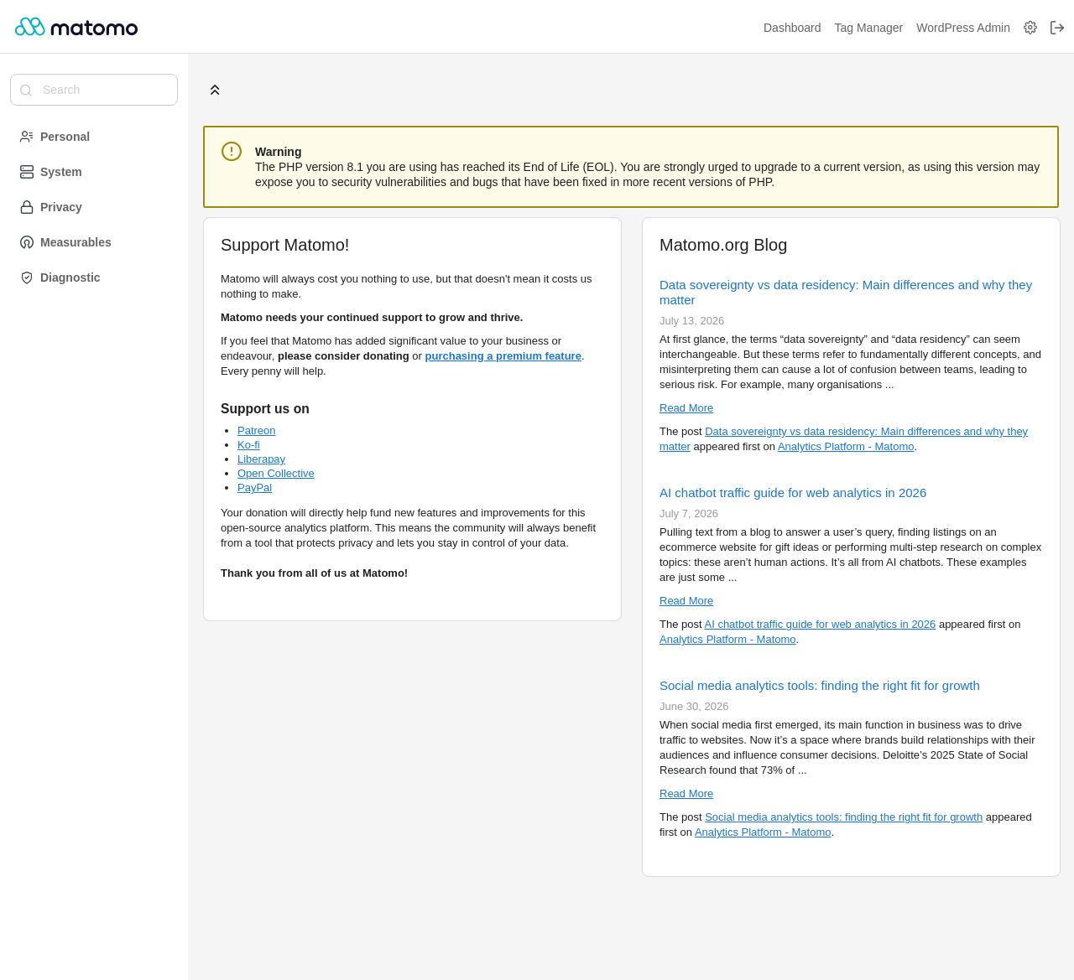Click the Personal menu icon
This screenshot has height=980, width=1074.
point(27,137)
